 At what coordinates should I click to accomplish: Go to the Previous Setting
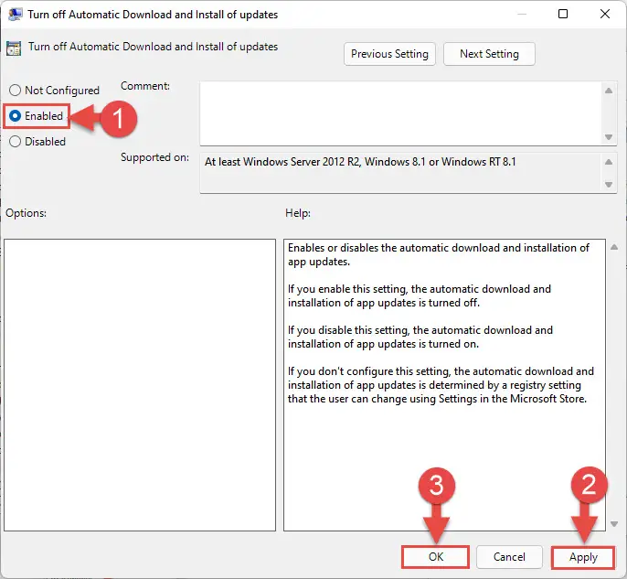coord(389,54)
